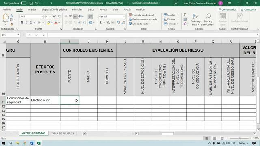Activate the Format Painter brush
Image resolution: width=260 pixels, height=146 pixels.
(12, 24)
